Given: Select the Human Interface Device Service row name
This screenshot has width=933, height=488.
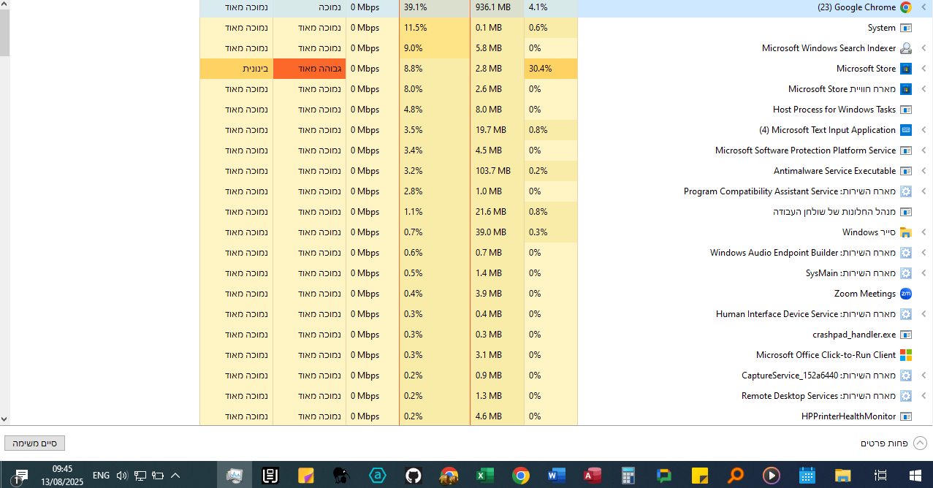Looking at the screenshot, I should coord(806,314).
